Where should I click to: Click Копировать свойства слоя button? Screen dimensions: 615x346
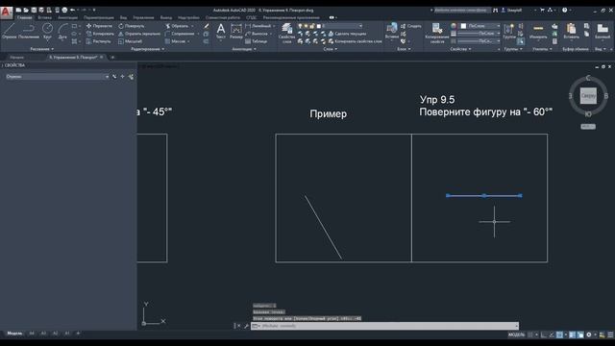click(x=355, y=41)
